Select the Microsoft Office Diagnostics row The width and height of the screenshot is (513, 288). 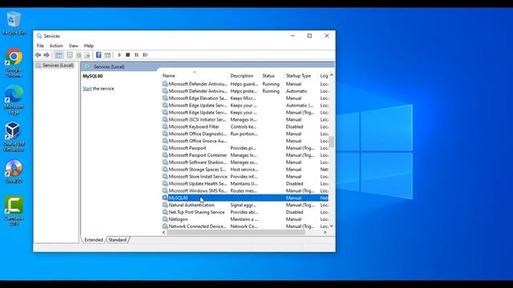click(x=244, y=134)
